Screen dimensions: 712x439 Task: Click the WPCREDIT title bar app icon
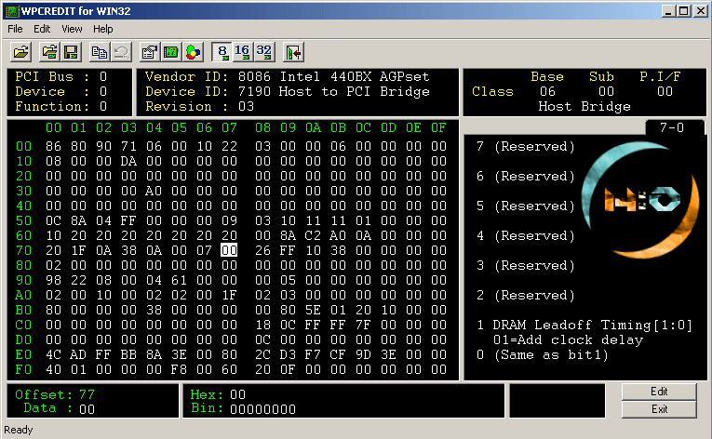[x=12, y=11]
